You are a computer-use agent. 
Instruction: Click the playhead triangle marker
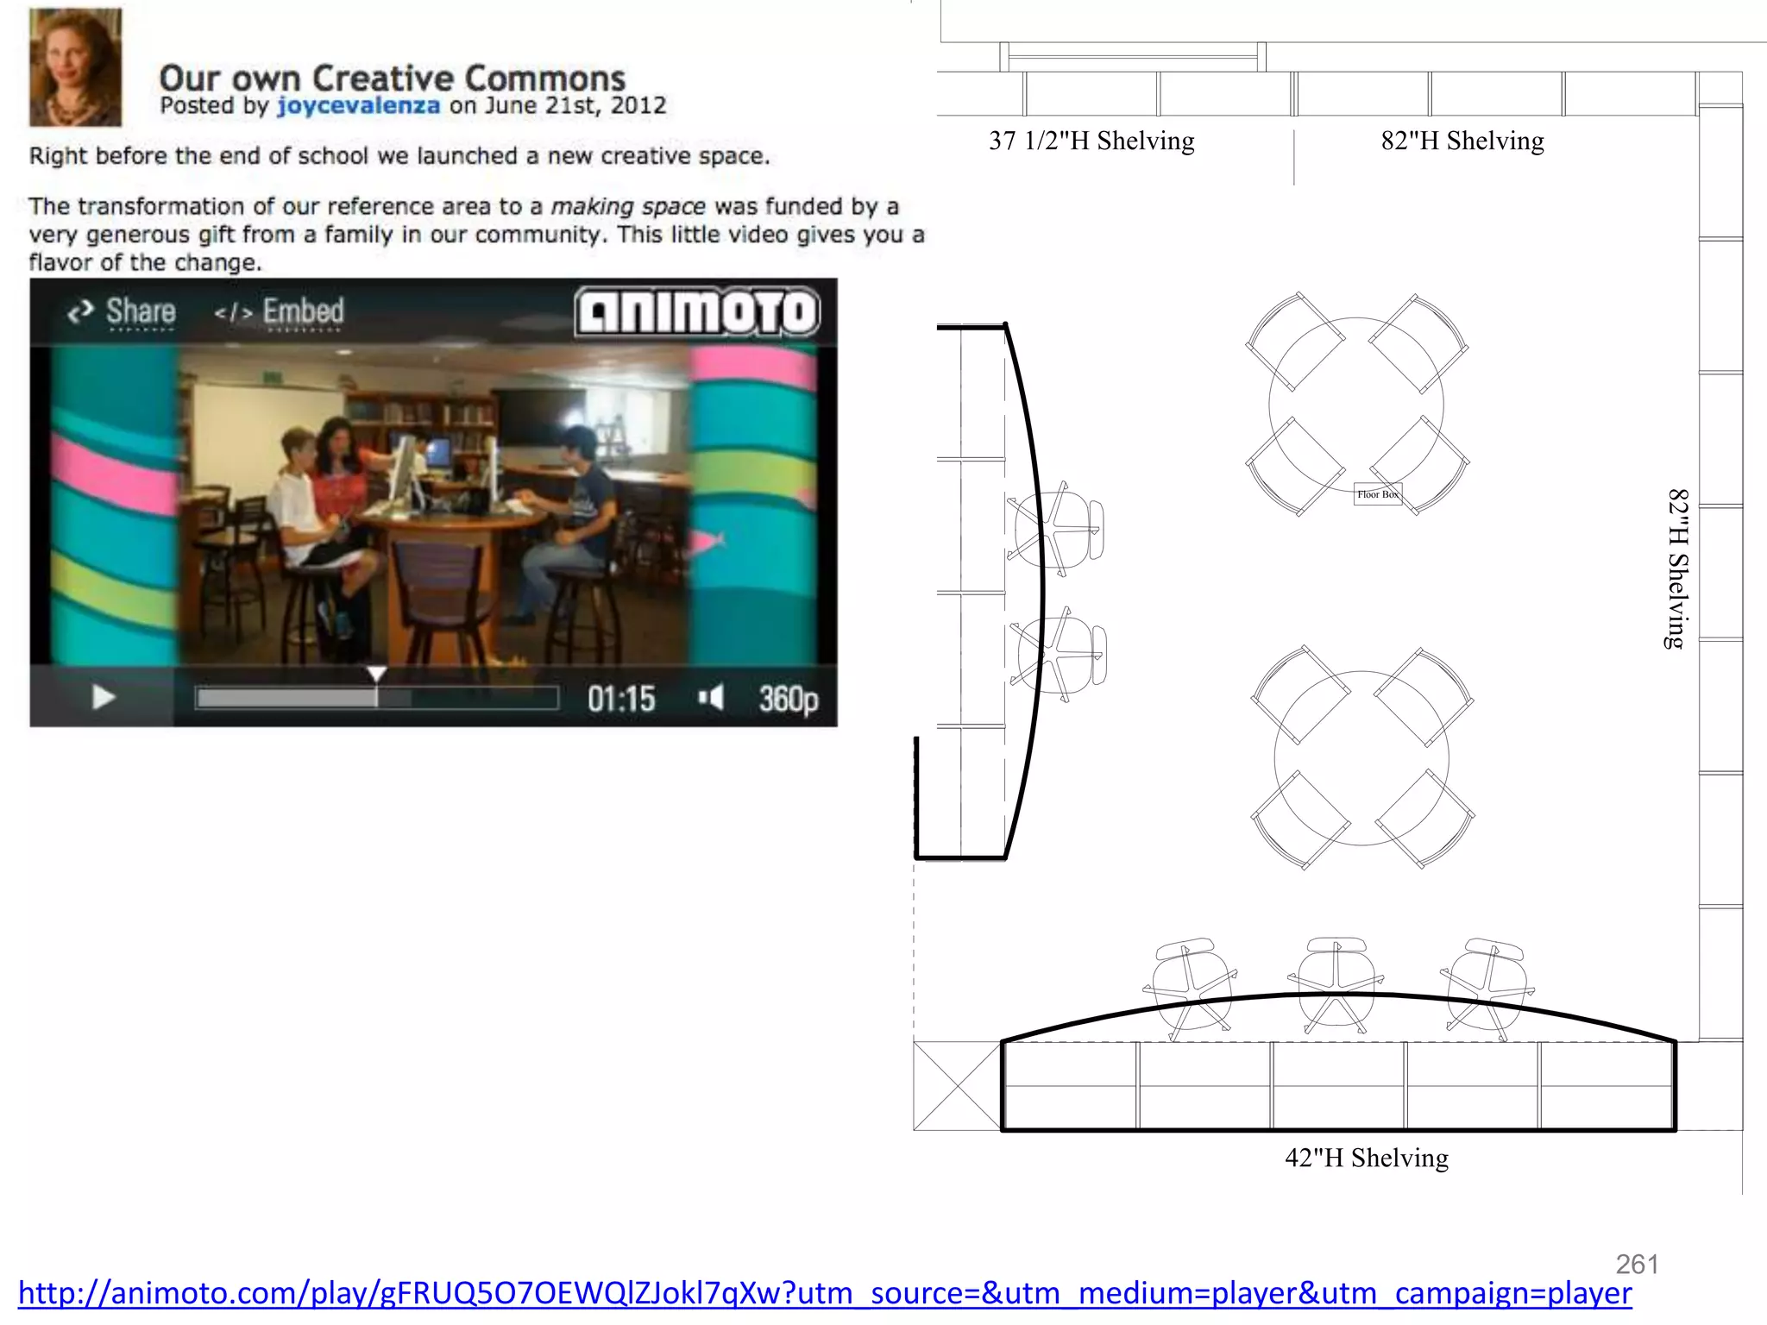[x=376, y=674]
